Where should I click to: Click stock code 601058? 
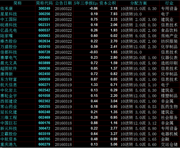44,96
